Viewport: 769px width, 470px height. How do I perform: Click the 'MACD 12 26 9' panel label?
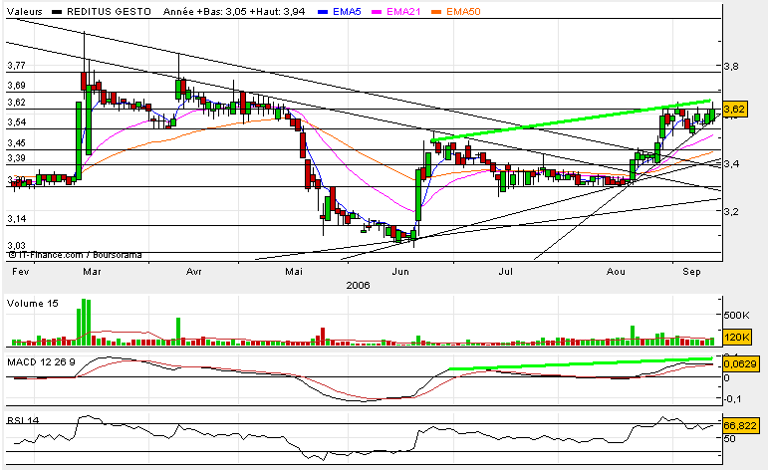click(x=41, y=362)
